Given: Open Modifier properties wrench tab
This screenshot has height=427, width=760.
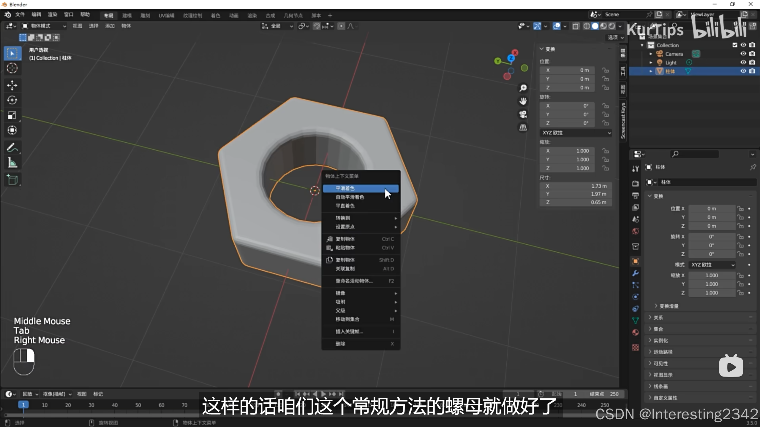Looking at the screenshot, I should 635,273.
